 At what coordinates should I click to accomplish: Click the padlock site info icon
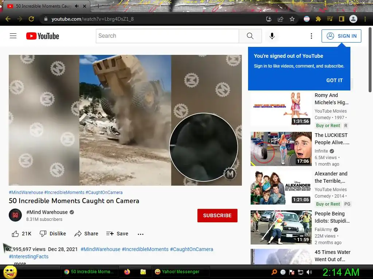tap(46, 19)
